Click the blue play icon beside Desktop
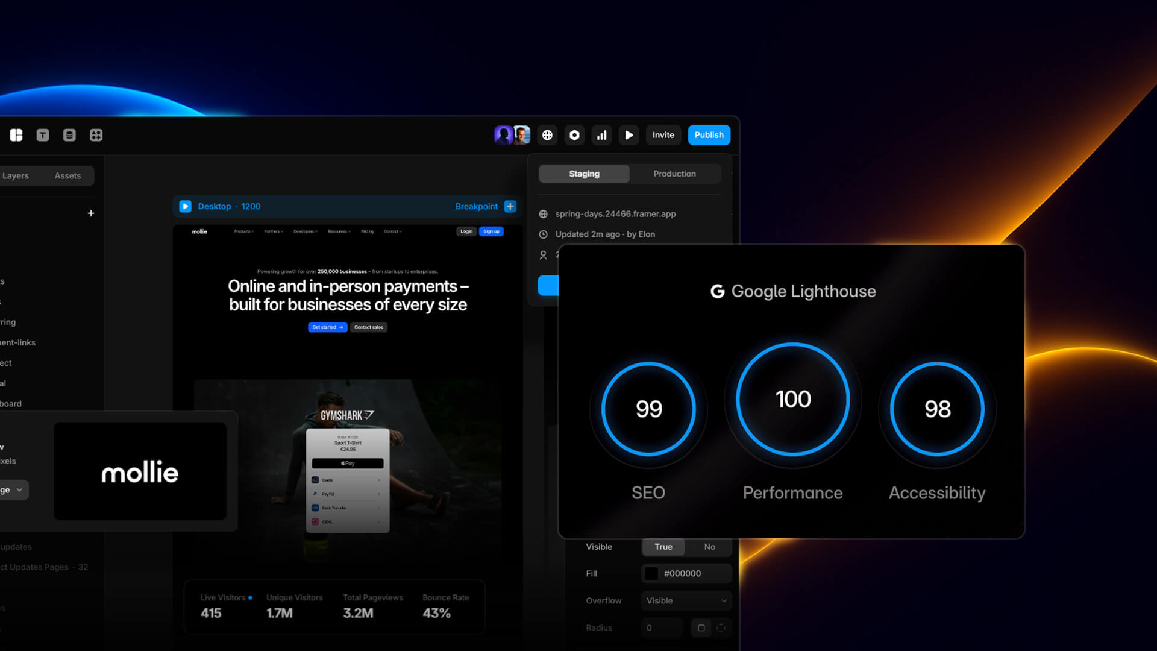1157x651 pixels. pos(186,206)
